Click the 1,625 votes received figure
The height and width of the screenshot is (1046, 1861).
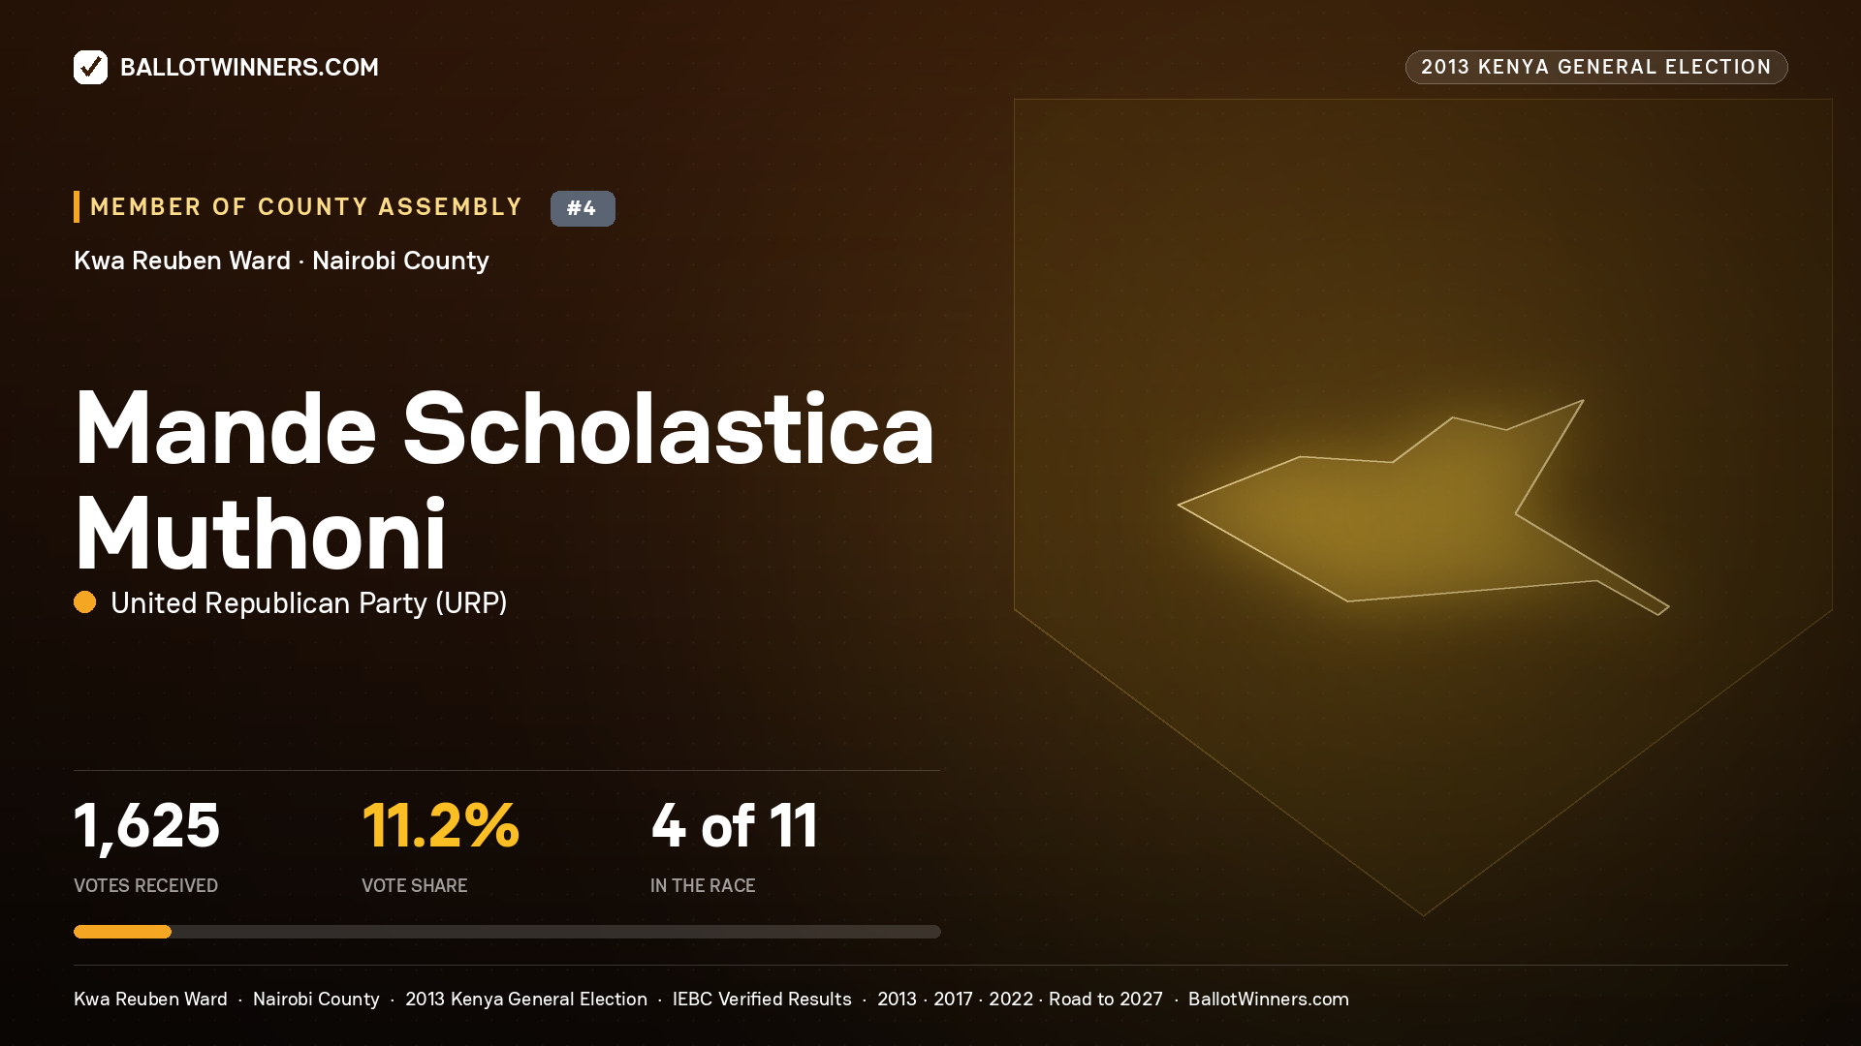pyautogui.click(x=147, y=825)
